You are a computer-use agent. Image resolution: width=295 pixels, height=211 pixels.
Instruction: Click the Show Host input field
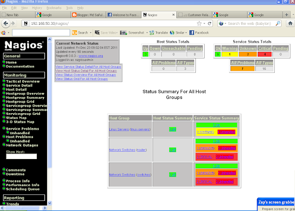[22, 156]
